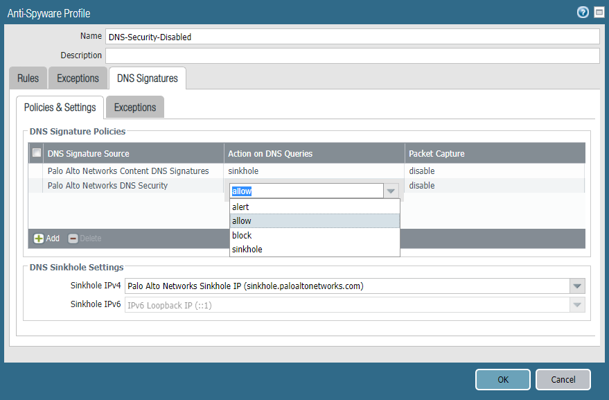
Task: Select the Palo Alto Networks Content DNS Signatures row
Action: pyautogui.click(x=128, y=171)
